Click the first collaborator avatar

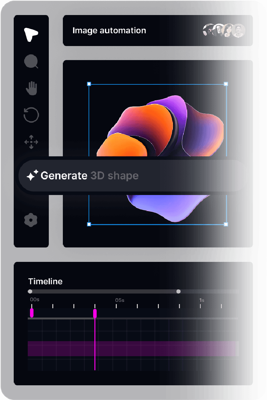pos(208,31)
